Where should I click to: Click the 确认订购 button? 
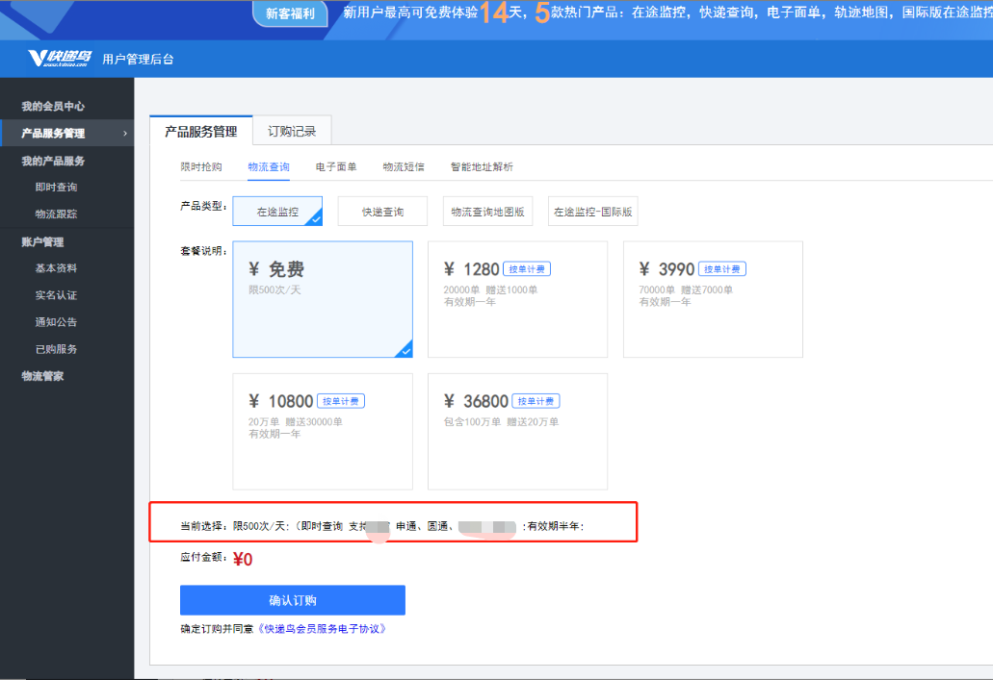(x=293, y=600)
